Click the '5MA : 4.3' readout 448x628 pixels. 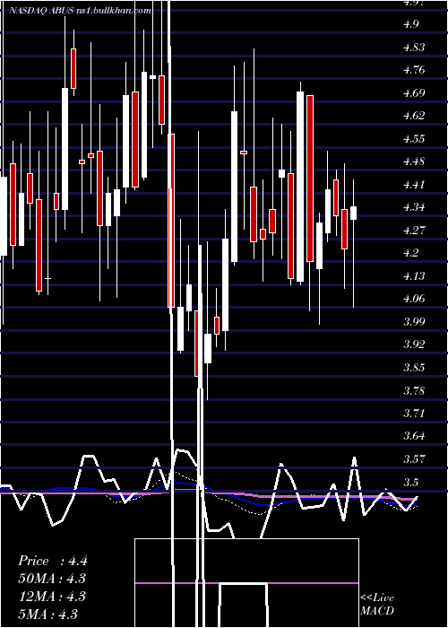point(48,614)
